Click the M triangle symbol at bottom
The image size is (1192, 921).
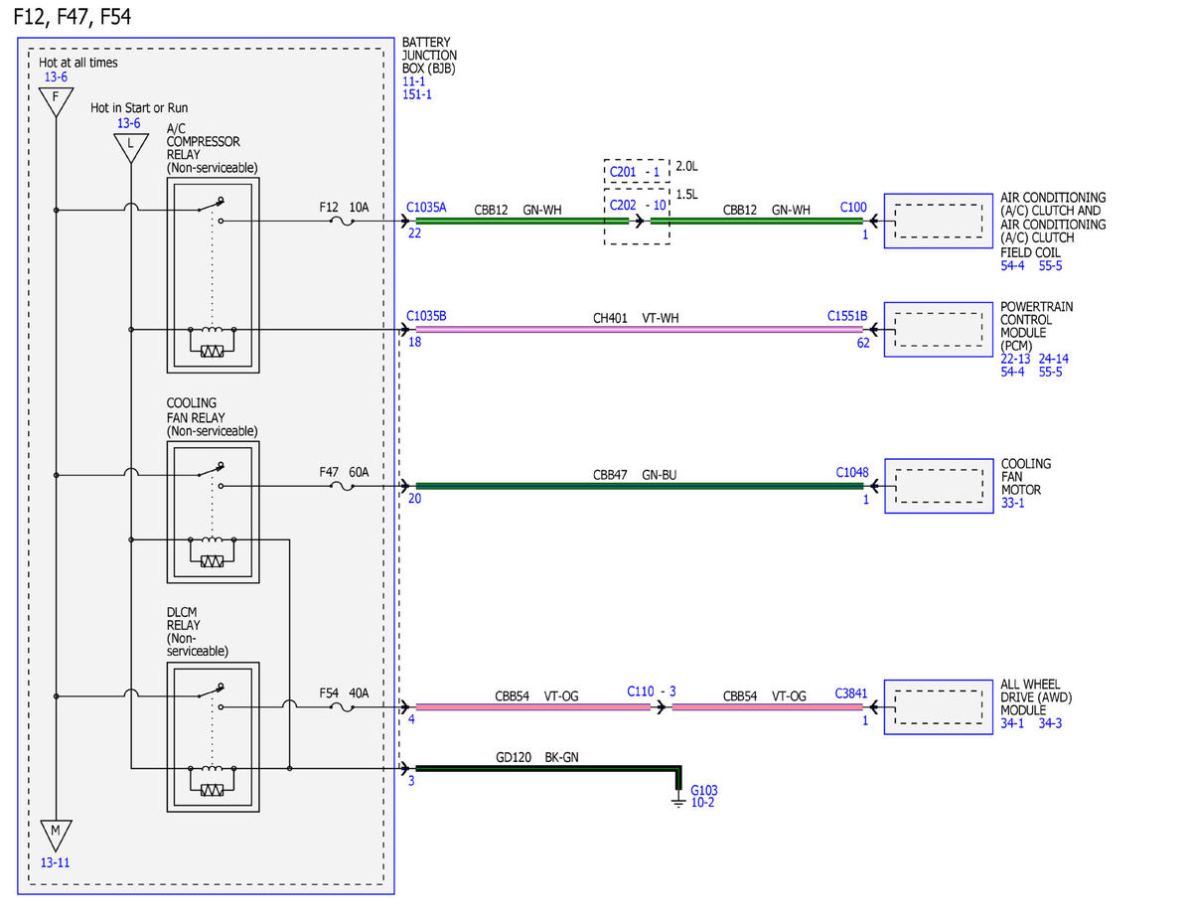56,834
